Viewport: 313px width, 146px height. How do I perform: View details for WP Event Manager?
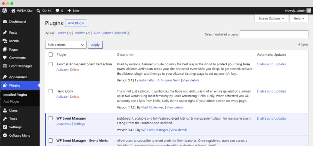(179, 130)
